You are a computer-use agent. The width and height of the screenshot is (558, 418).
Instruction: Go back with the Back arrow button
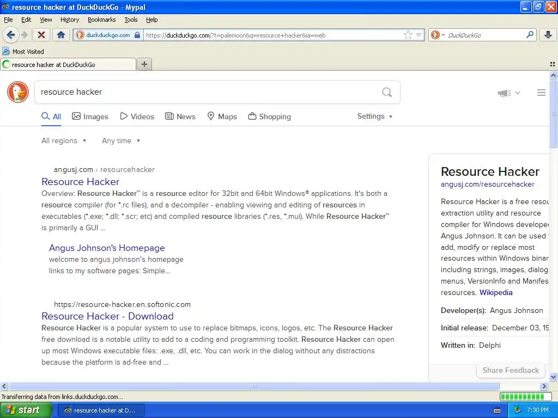coord(10,35)
